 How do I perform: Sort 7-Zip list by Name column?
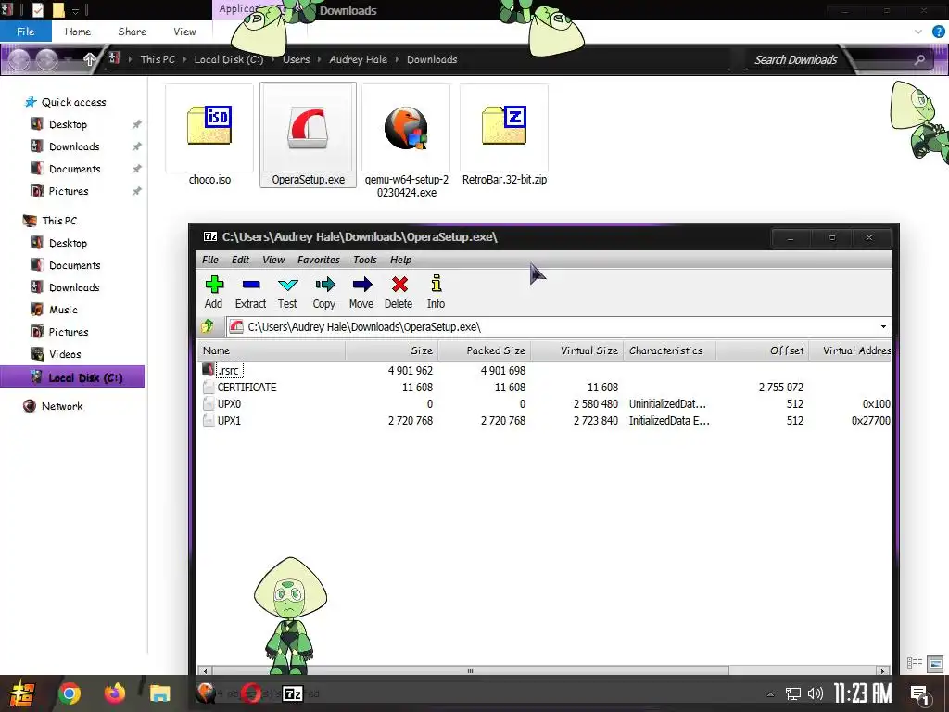tap(272, 350)
